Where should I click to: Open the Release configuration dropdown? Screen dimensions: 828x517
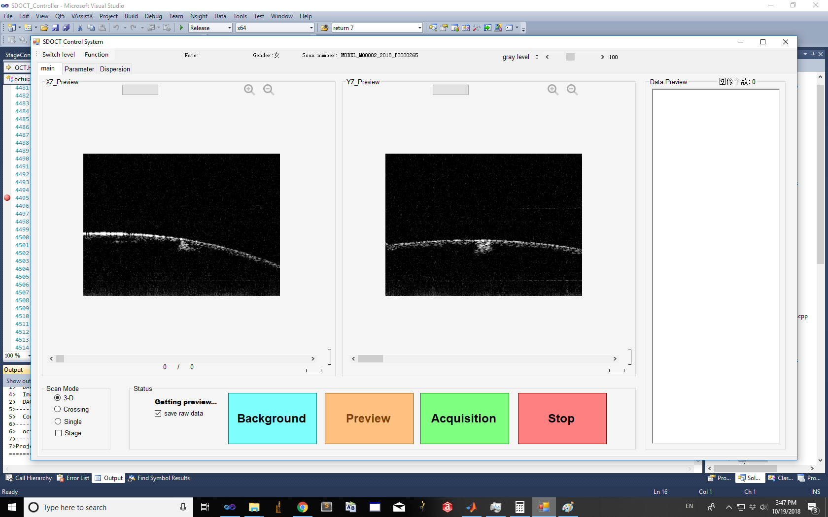229,28
